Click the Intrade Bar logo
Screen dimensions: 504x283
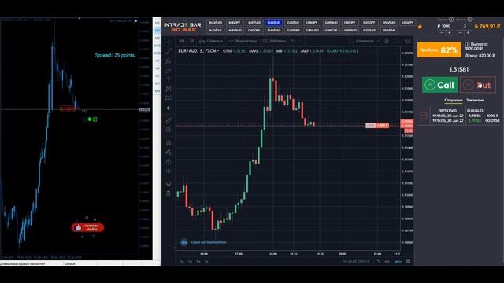click(x=183, y=27)
